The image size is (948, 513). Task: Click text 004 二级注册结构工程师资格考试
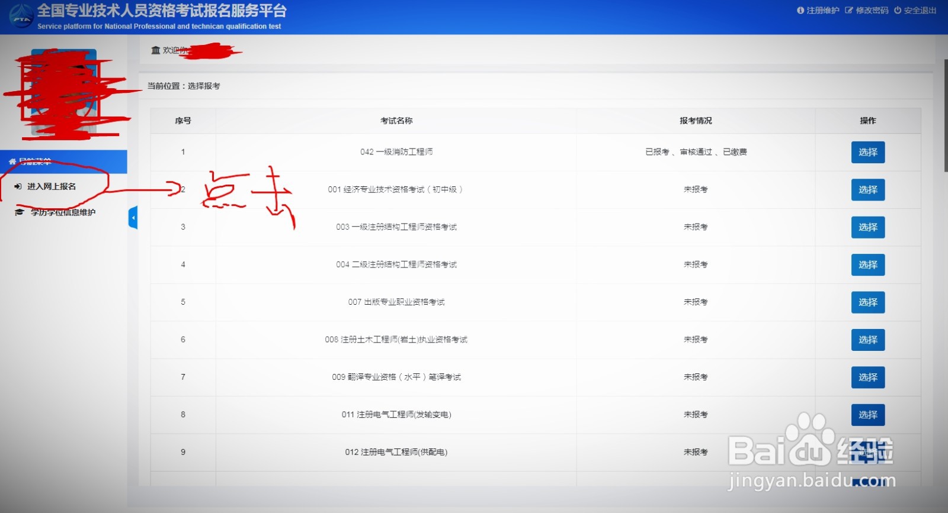click(396, 264)
